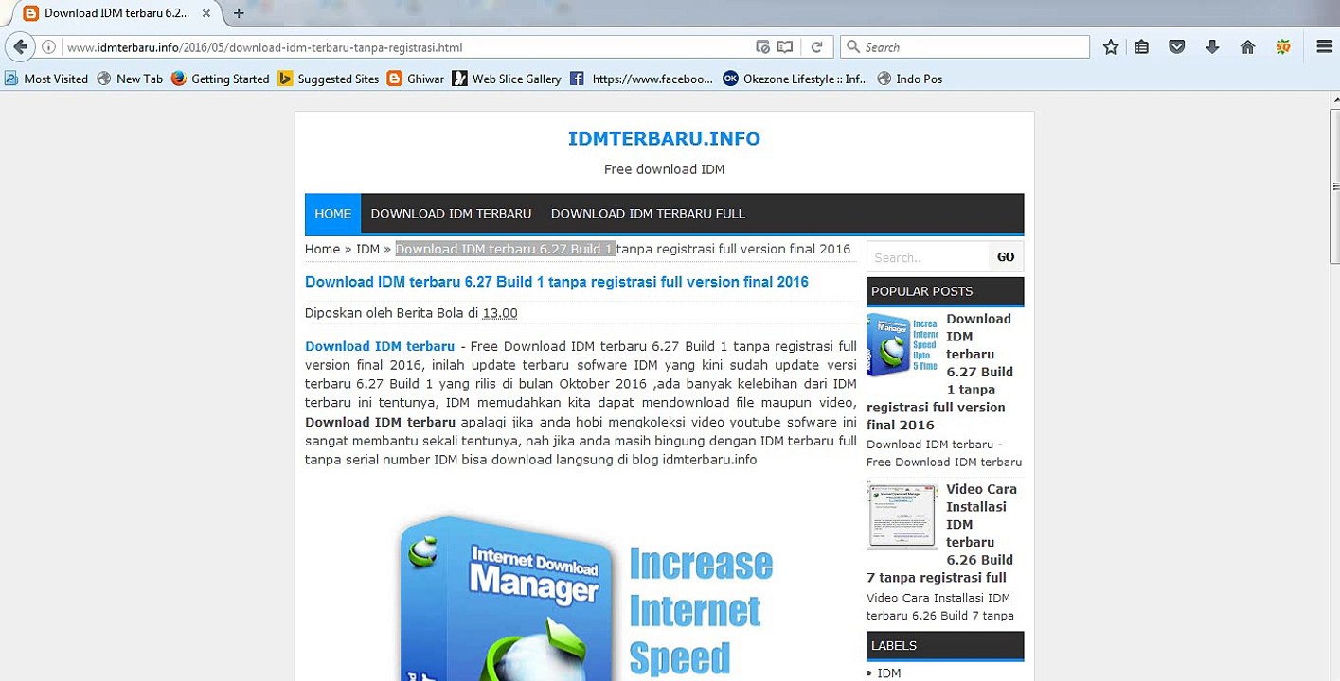Viewport: 1340px width, 681px height.
Task: Open the Facebook bookmark
Action: [641, 79]
